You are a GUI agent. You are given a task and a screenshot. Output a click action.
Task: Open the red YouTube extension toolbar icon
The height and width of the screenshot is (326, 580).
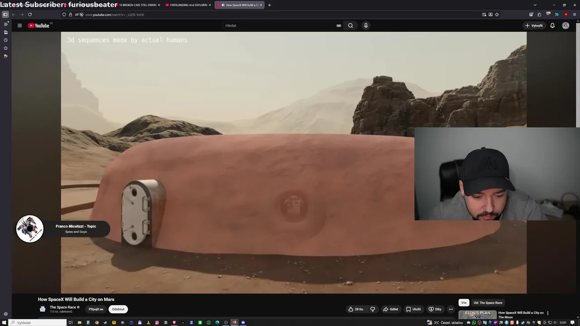565,14
